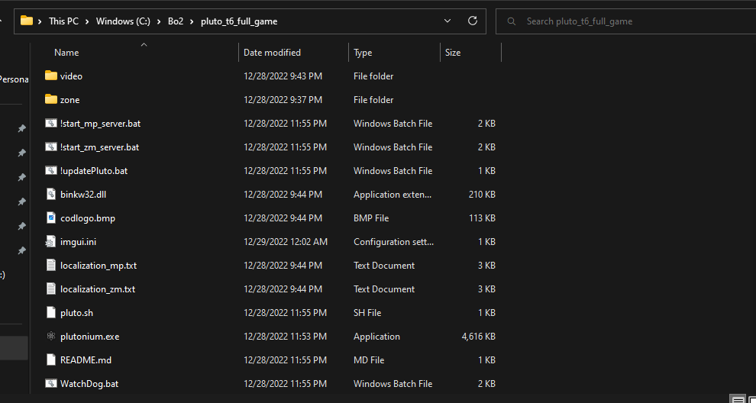Click the 210 KB size cell
756x403 pixels.
click(482, 195)
